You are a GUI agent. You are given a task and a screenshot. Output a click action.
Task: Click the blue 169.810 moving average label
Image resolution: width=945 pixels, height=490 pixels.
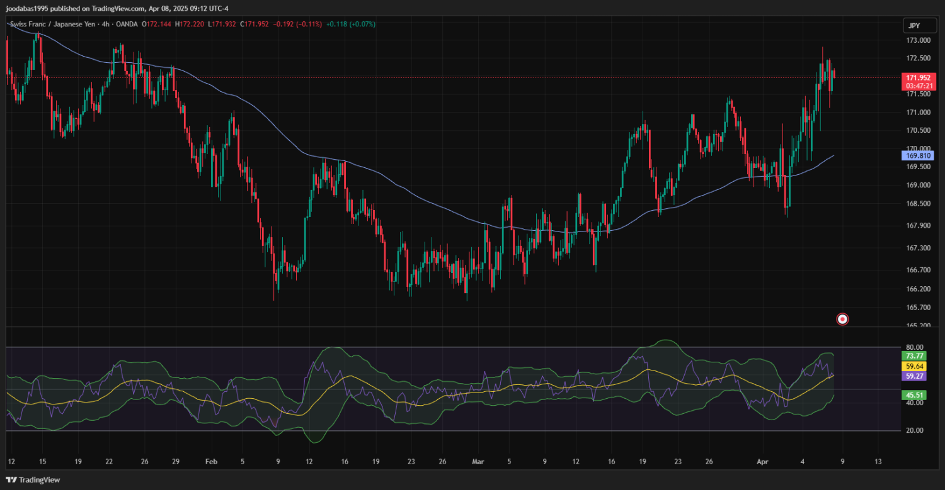(919, 155)
